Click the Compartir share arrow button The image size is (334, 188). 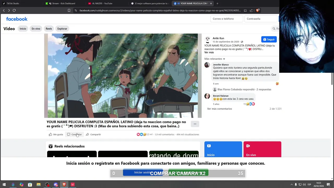(93, 134)
